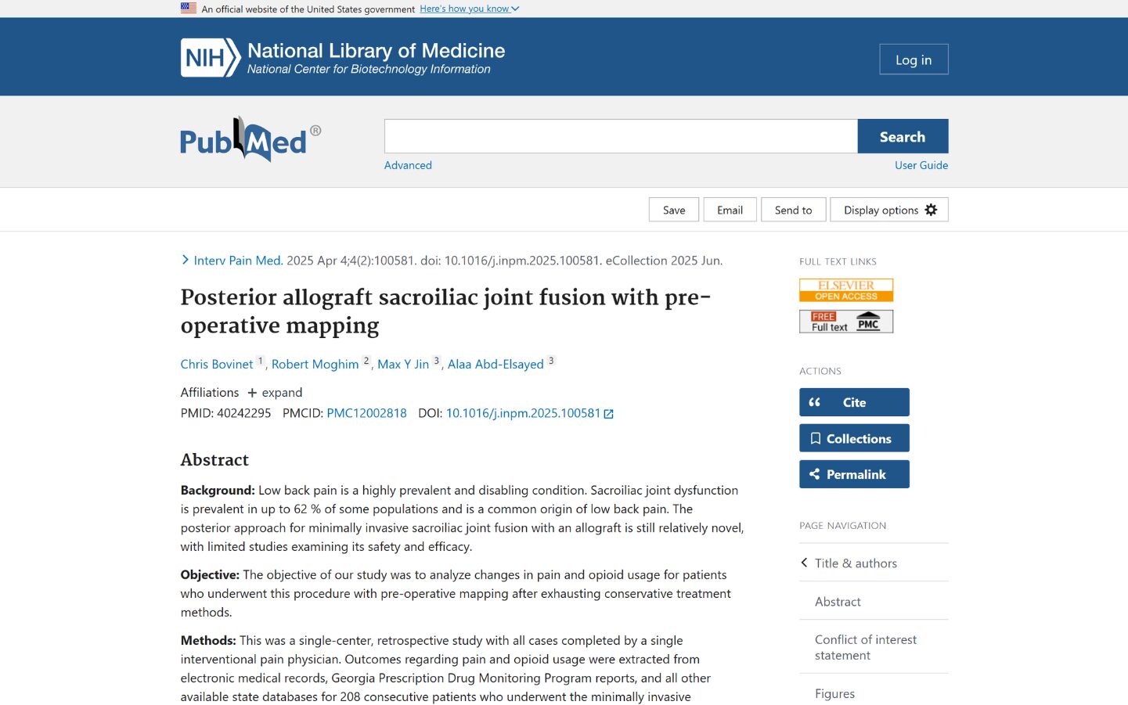1128x705 pixels.
Task: Expand the Interv Pain Med journal chevron
Action: coord(186,260)
